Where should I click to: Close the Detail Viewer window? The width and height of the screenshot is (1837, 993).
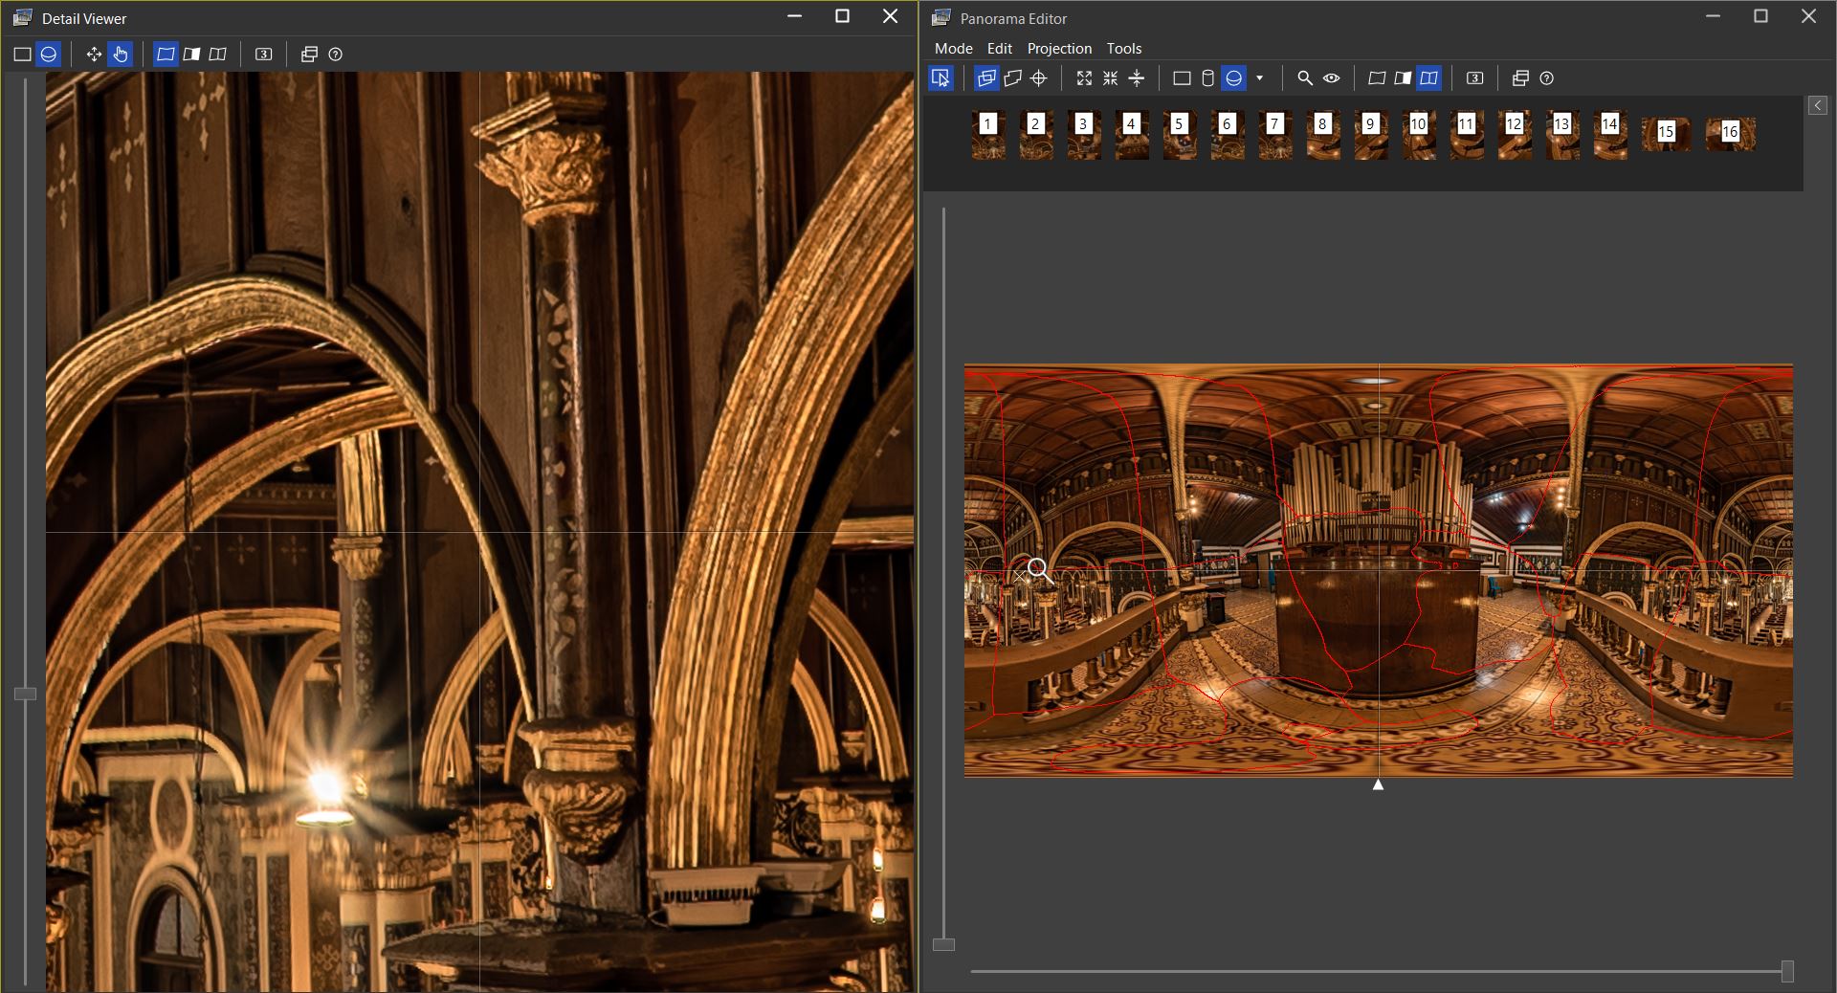[890, 16]
